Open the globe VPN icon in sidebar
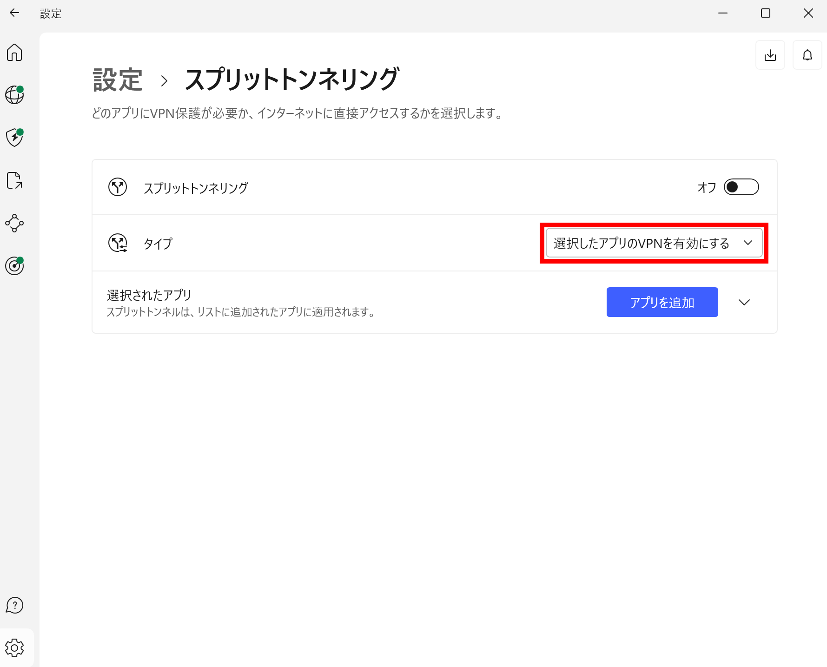827x667 pixels. 14,95
